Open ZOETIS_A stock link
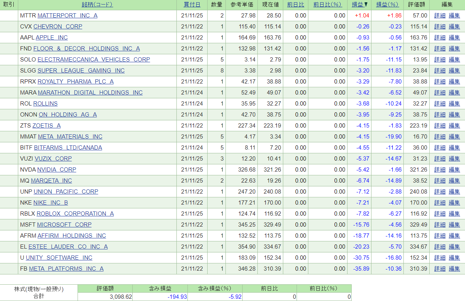 (x=46, y=126)
